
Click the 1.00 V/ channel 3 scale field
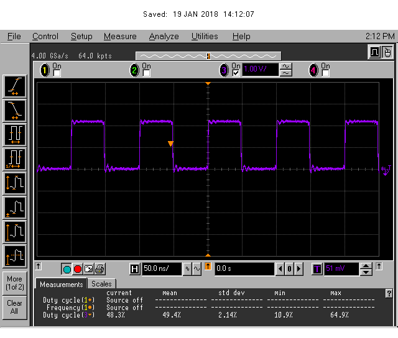click(260, 70)
